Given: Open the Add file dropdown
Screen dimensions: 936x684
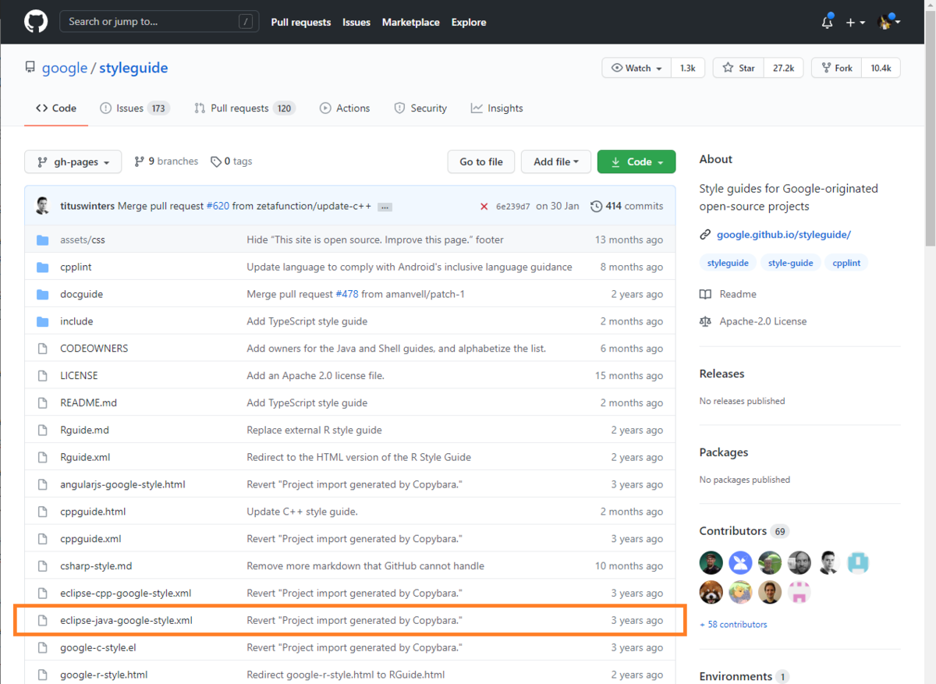Looking at the screenshot, I should [555, 161].
